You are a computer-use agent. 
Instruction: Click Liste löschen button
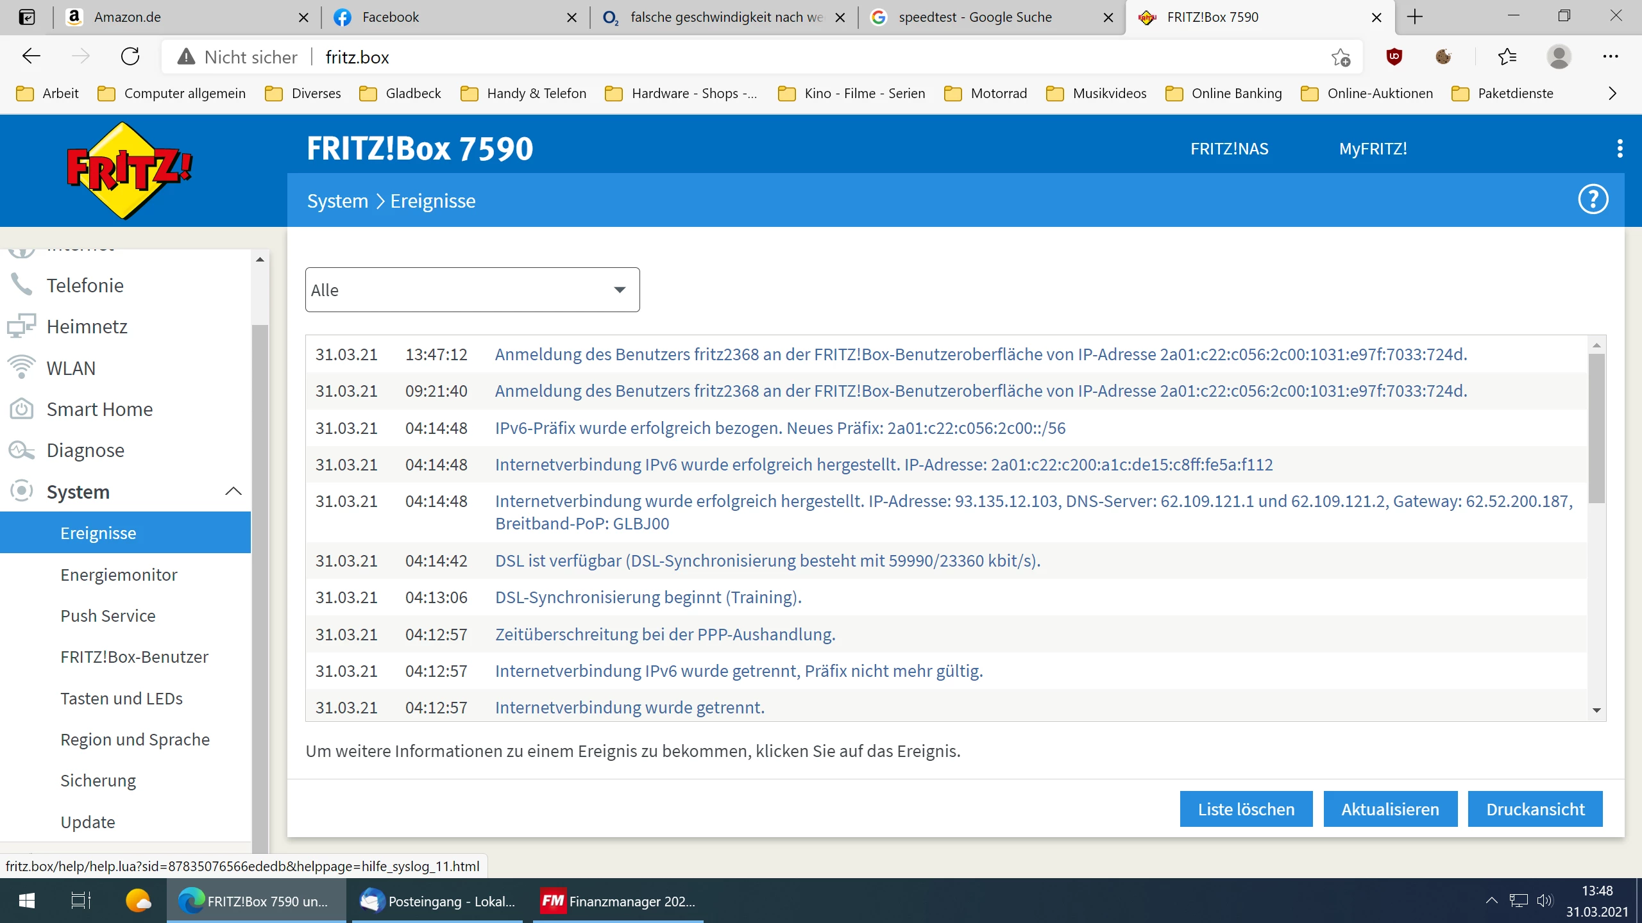point(1246,809)
